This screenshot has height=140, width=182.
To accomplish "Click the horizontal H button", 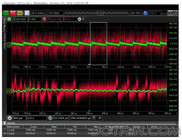I will coord(10,118).
